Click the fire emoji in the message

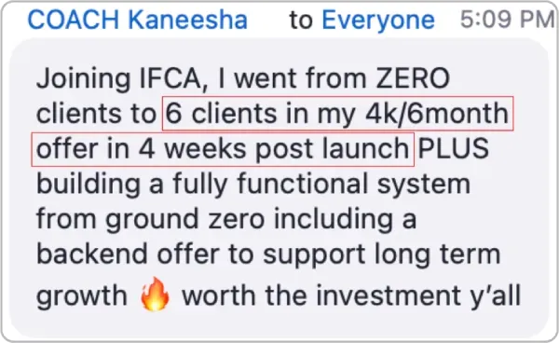155,295
